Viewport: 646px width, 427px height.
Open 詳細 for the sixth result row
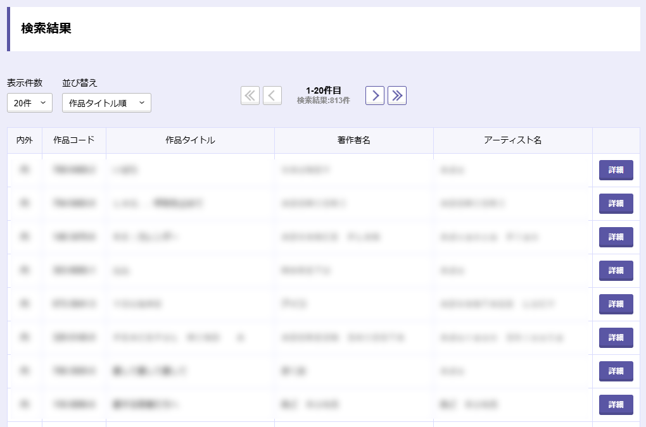616,338
